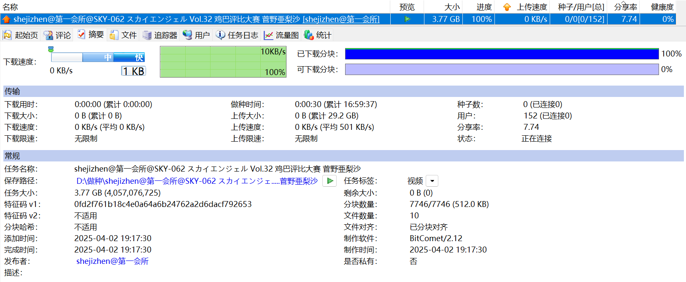
Task: Click the orange upload arrow icon in header
Action: coord(507,7)
